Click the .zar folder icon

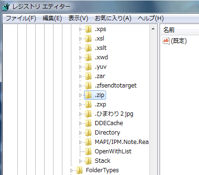click(88, 76)
